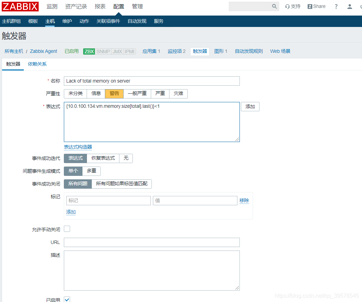362x302 pixels.
Task: Click the search magnifier icon
Action: (x=274, y=6)
